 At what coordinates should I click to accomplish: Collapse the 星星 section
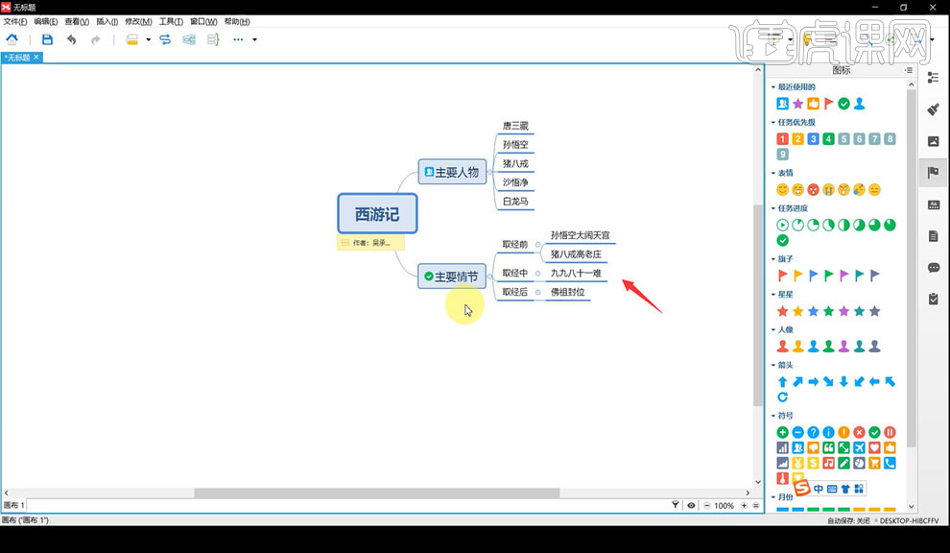[x=773, y=295]
